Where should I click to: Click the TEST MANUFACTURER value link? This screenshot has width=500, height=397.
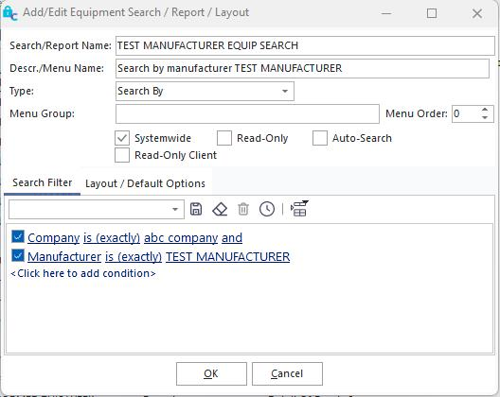(227, 256)
